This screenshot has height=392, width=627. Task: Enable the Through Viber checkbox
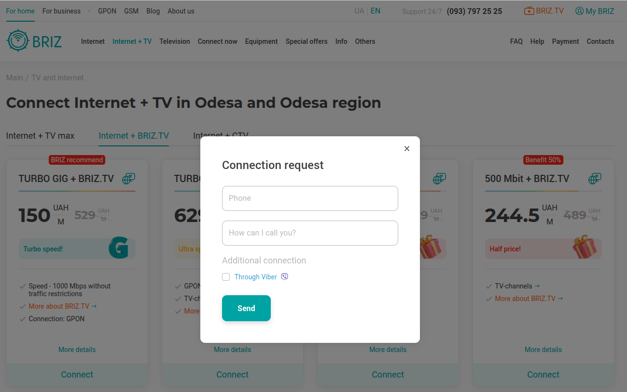coord(226,277)
